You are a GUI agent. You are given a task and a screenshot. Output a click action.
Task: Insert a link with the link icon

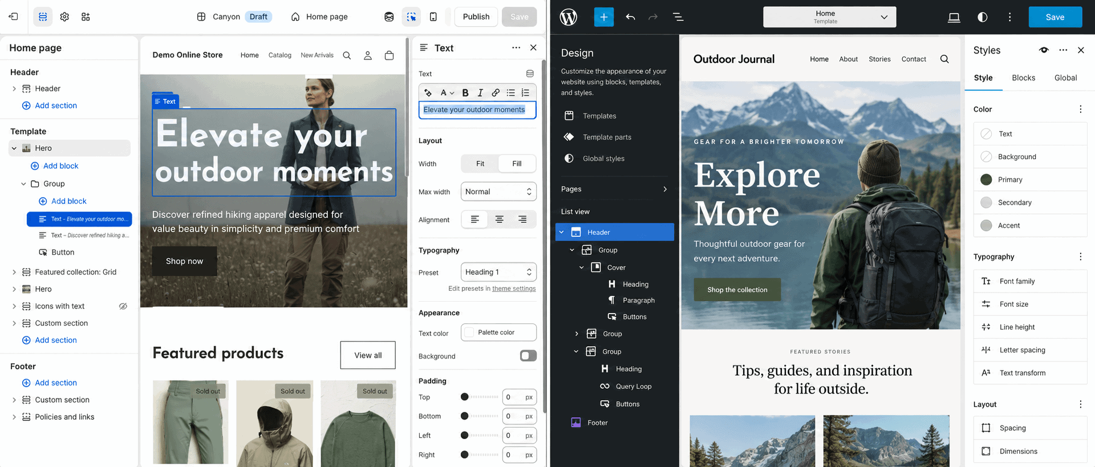(496, 92)
